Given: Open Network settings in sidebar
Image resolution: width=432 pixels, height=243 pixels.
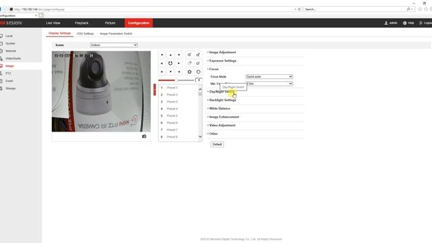Looking at the screenshot, I should (x=11, y=51).
